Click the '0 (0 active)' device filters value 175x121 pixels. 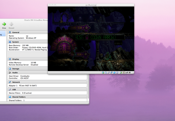click(x=27, y=93)
